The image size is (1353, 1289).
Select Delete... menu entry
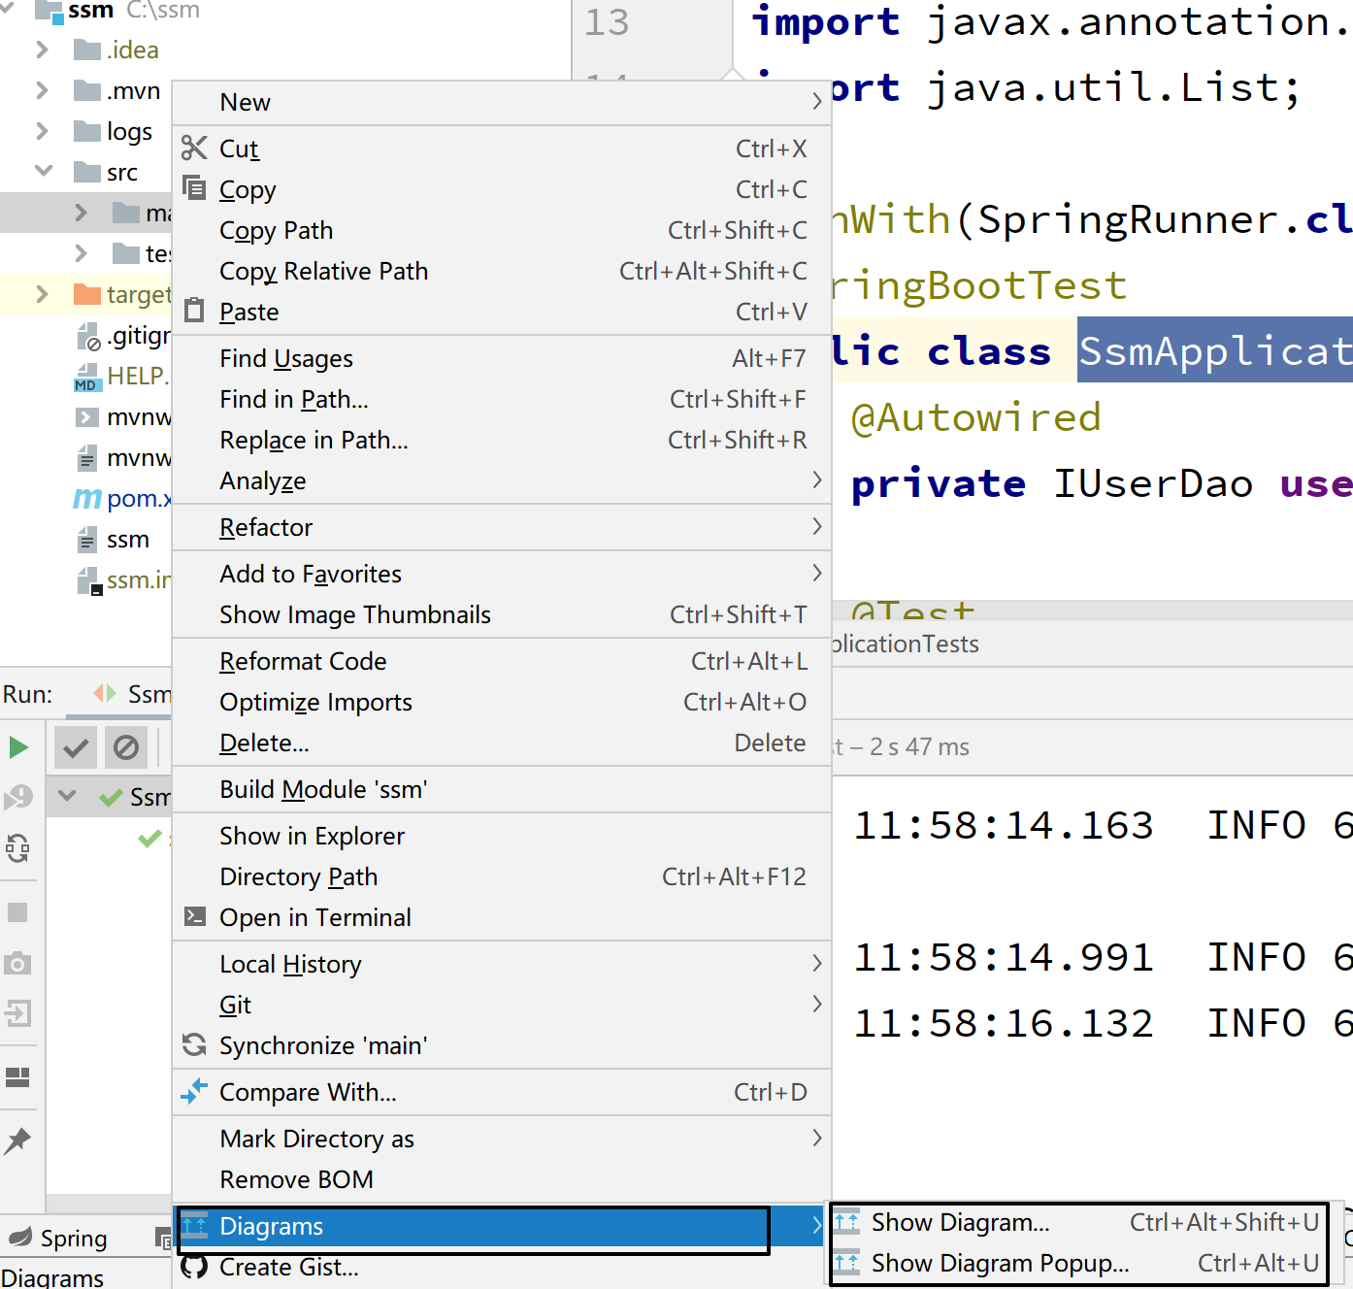tap(502, 743)
